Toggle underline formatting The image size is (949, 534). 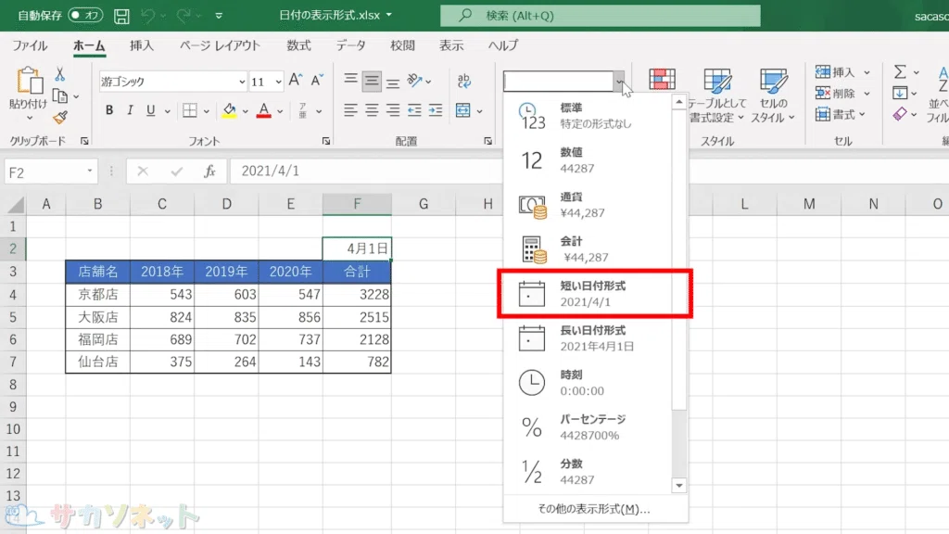[151, 110]
